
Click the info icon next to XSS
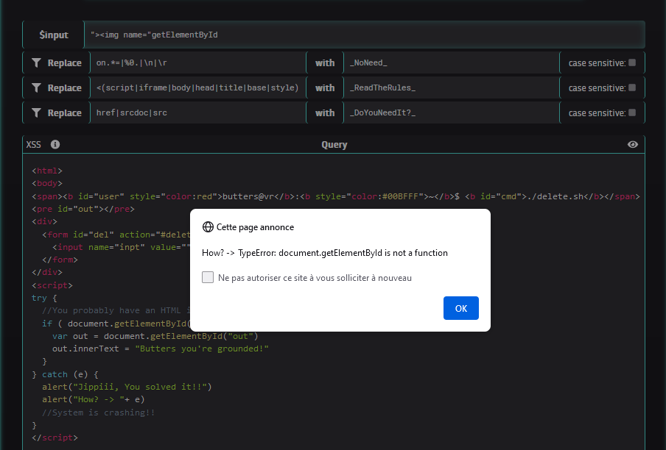pyautogui.click(x=55, y=145)
